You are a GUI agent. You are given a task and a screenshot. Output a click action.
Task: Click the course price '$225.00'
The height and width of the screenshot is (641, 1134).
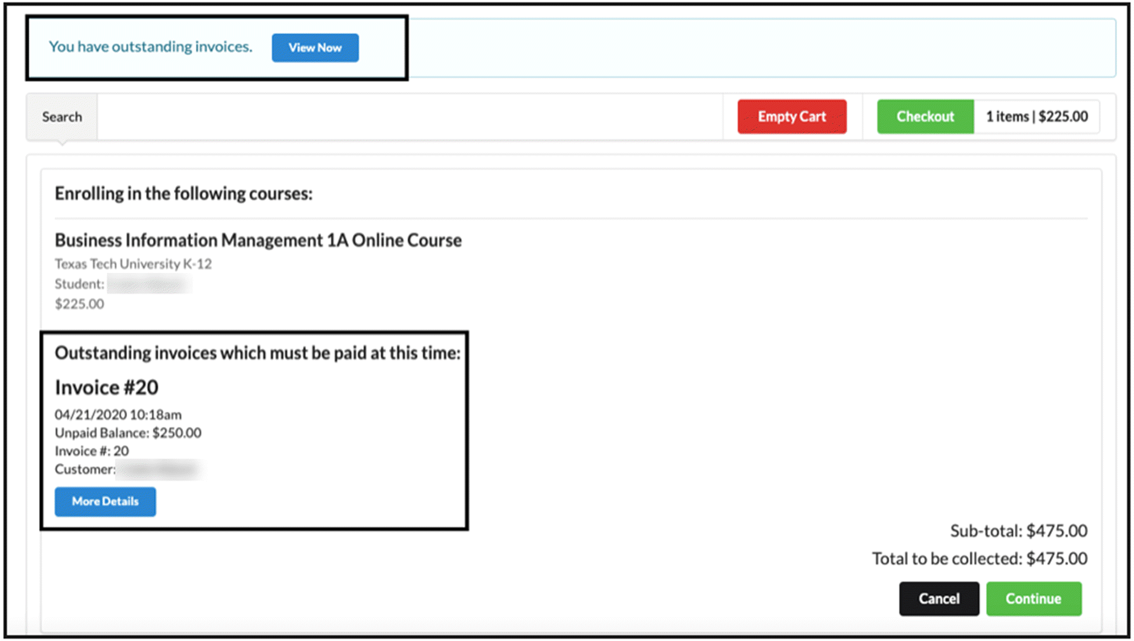(79, 304)
